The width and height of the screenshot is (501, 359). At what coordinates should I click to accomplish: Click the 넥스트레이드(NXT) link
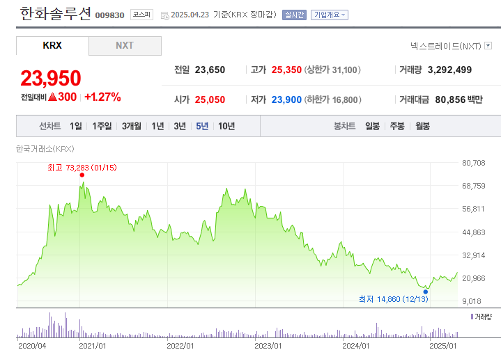[446, 47]
